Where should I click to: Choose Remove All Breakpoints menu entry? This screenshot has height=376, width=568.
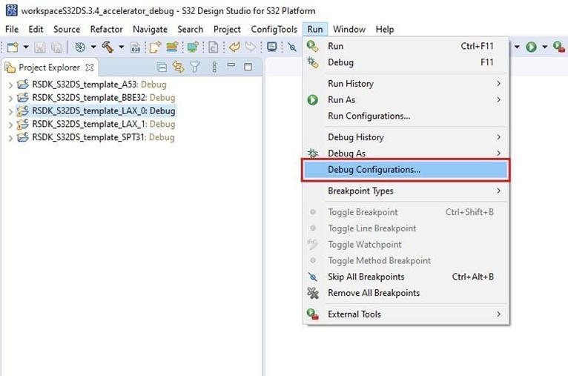pos(406,293)
